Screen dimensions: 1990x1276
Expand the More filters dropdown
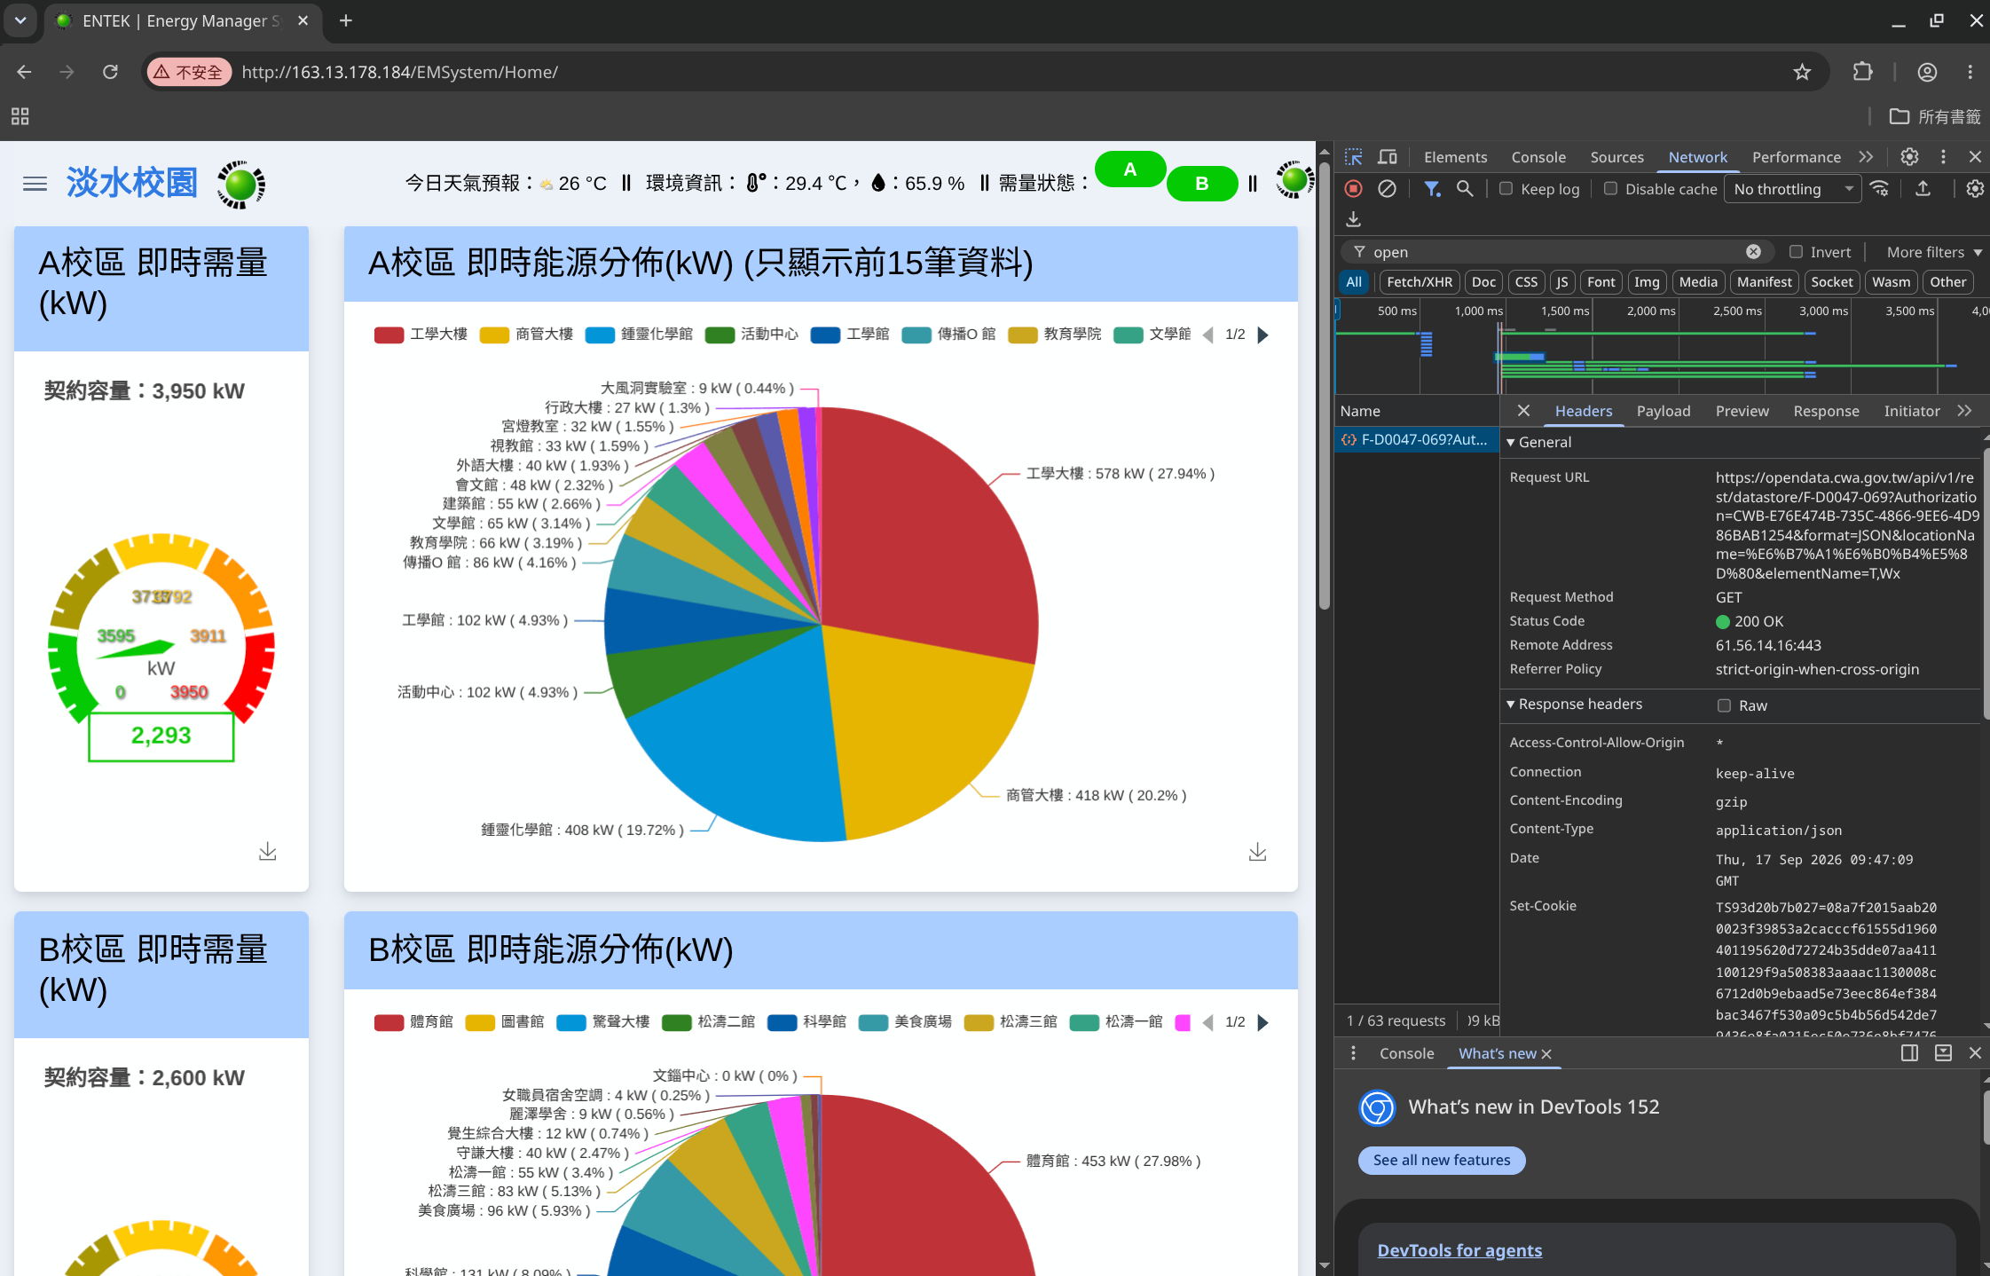point(1934,252)
